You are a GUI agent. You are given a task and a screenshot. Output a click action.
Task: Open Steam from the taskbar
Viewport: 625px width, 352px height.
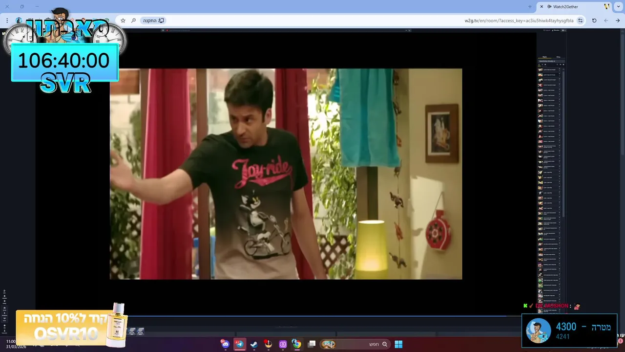[254, 344]
